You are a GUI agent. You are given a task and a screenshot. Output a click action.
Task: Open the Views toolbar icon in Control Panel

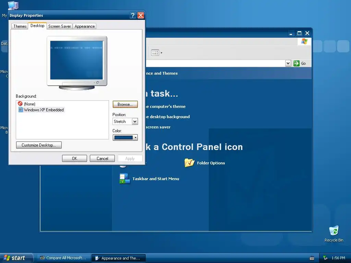pyautogui.click(x=155, y=53)
